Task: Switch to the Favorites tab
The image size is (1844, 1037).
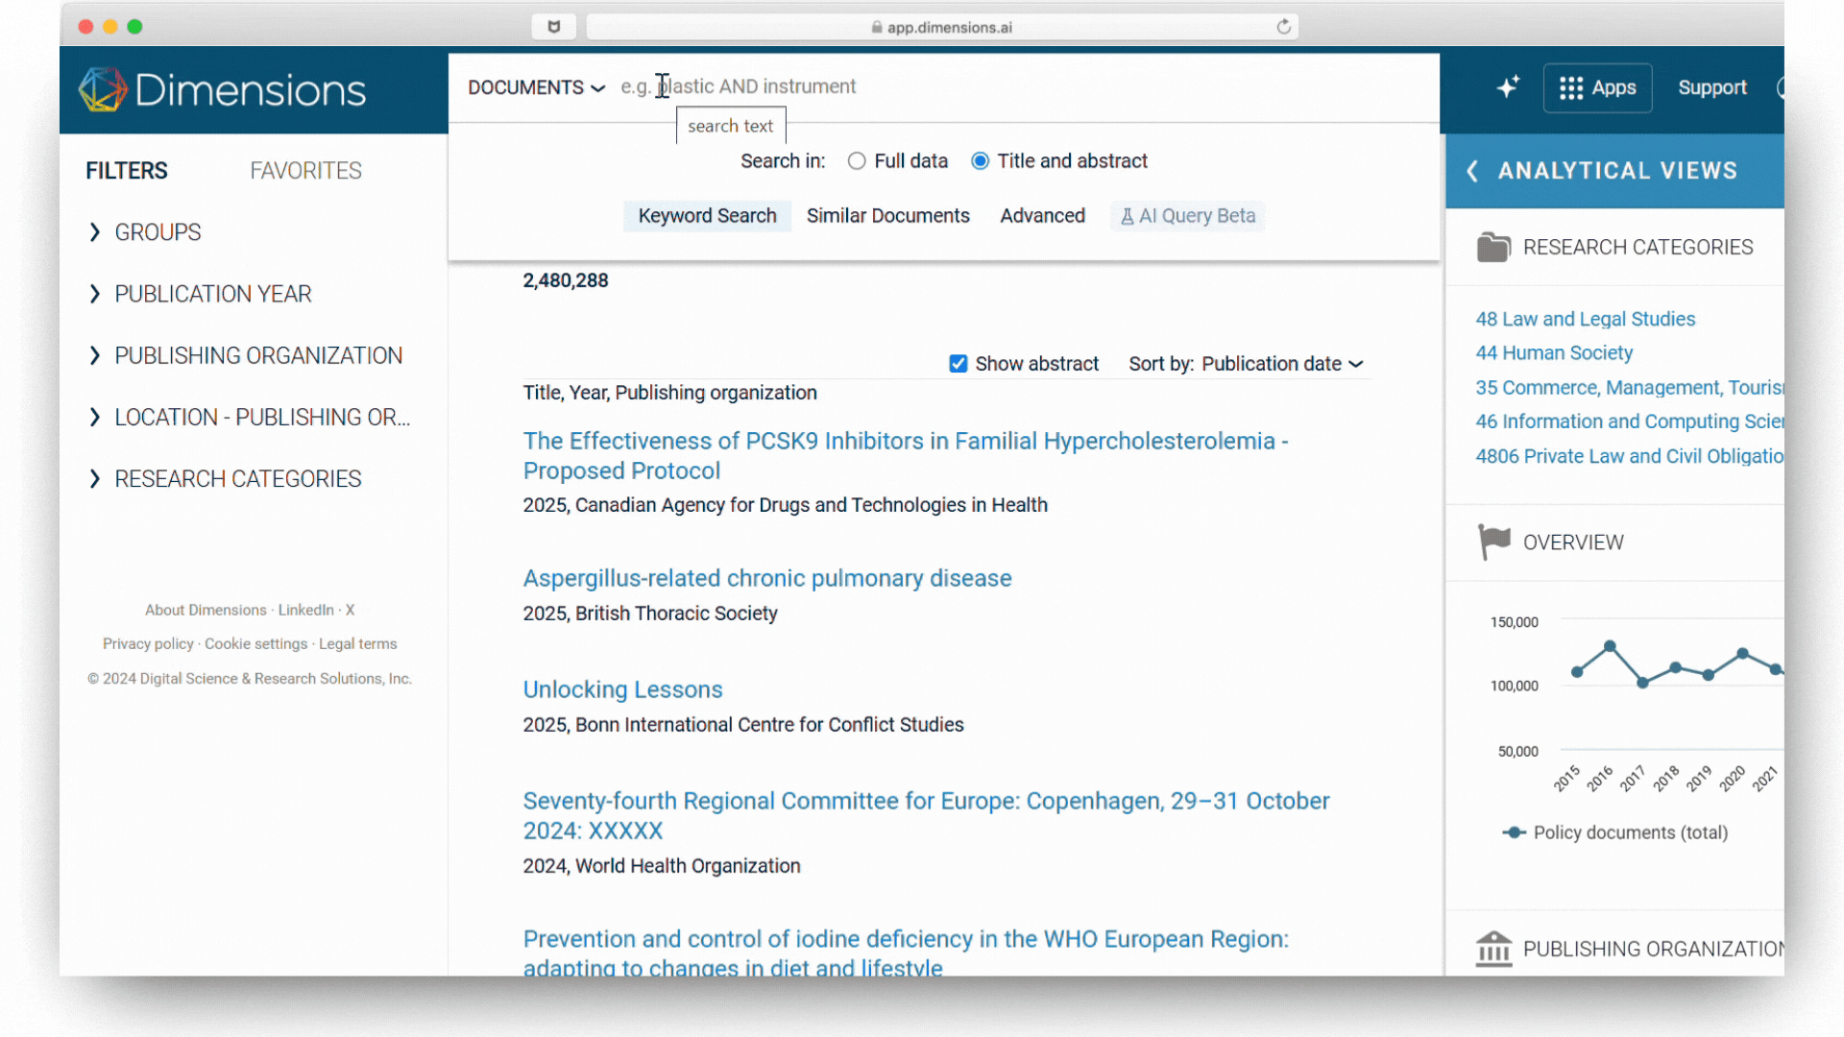Action: click(305, 171)
